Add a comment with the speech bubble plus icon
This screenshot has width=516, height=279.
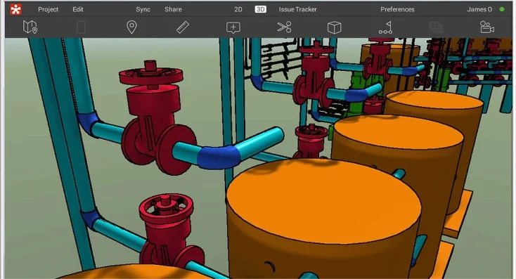click(233, 27)
